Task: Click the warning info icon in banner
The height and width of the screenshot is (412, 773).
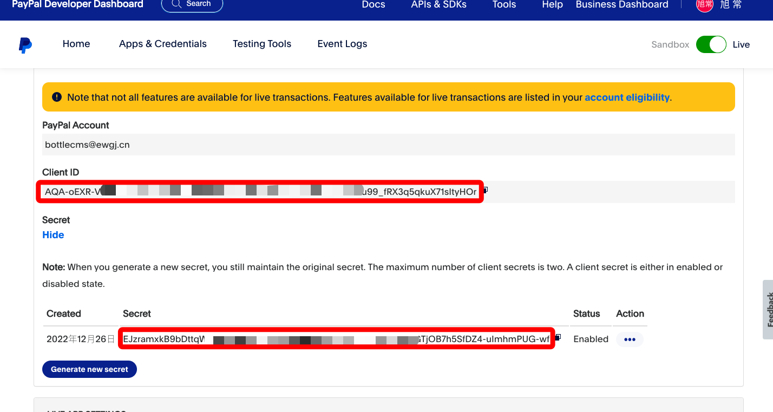Action: click(57, 97)
